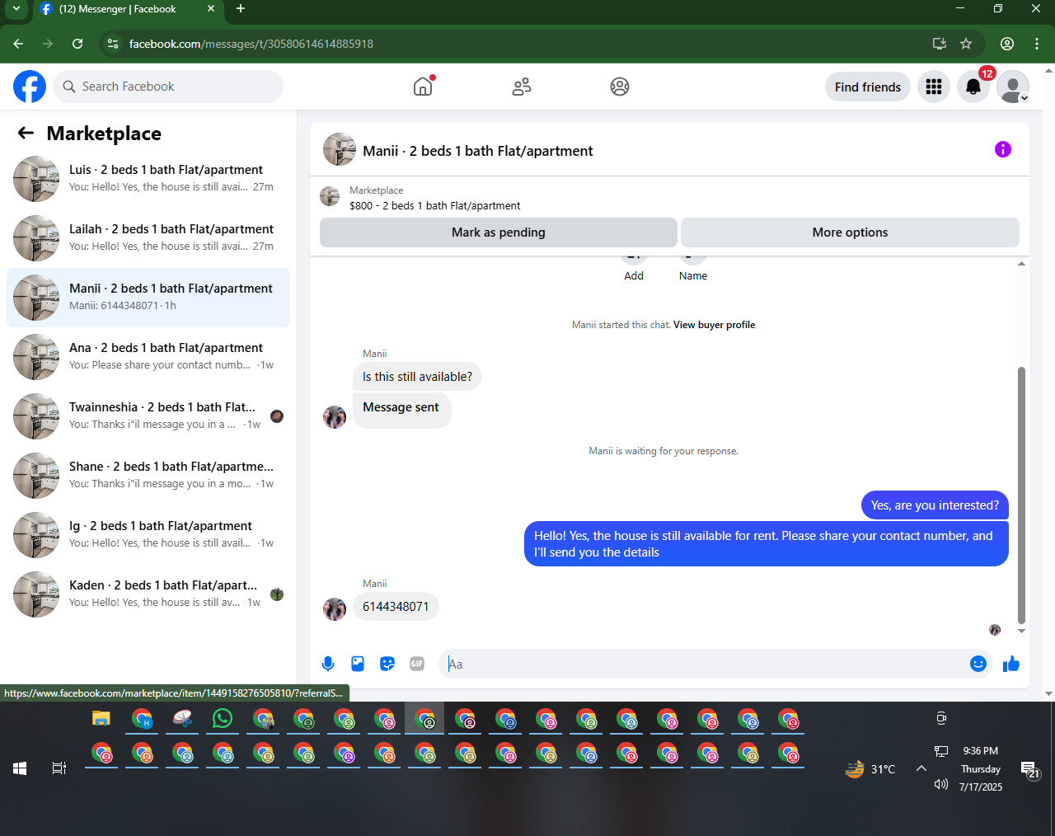Click the Facebook logo
Viewport: 1055px width, 836px height.
tap(30, 87)
